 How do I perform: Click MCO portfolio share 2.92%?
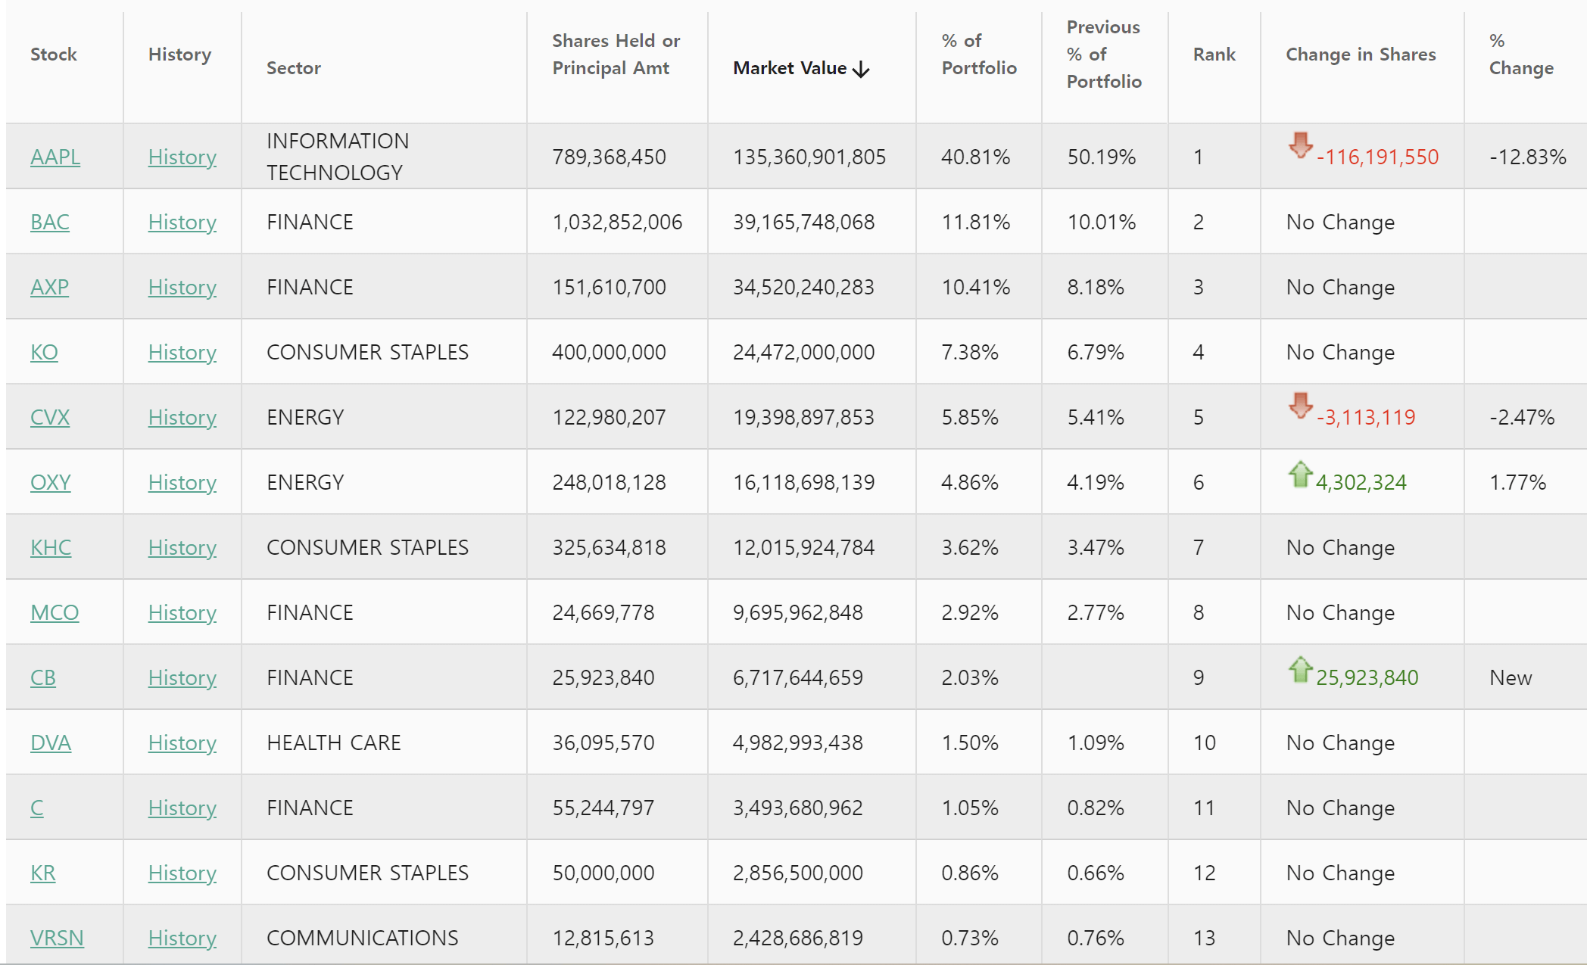click(x=970, y=612)
